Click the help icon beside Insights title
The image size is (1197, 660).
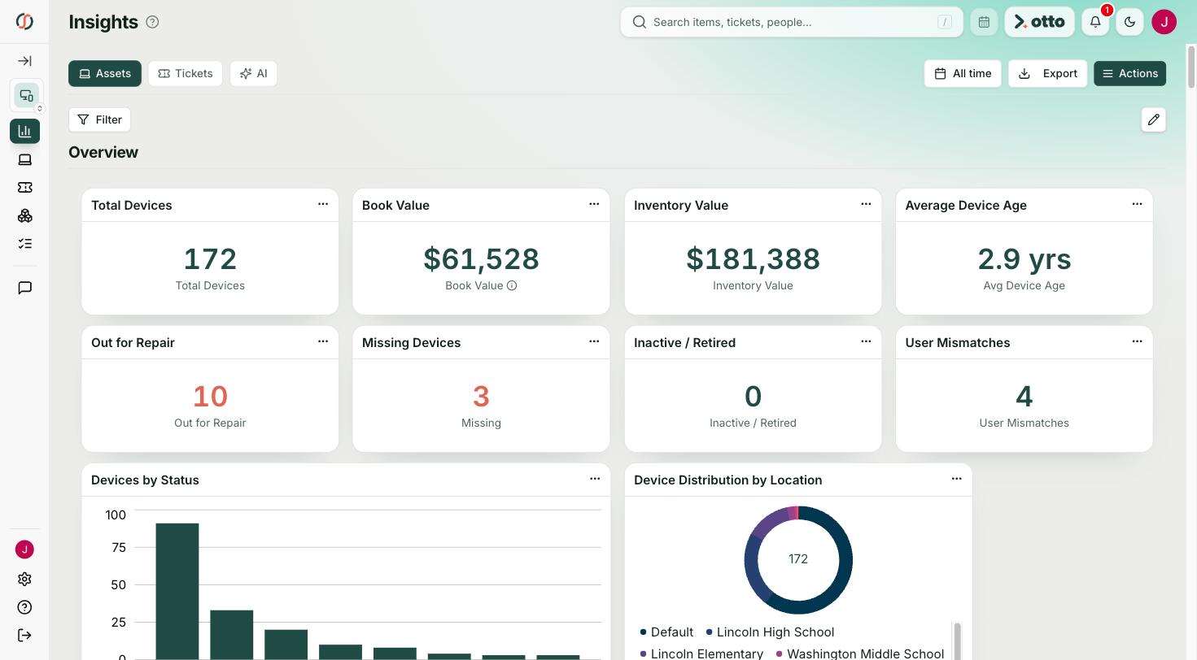(152, 22)
